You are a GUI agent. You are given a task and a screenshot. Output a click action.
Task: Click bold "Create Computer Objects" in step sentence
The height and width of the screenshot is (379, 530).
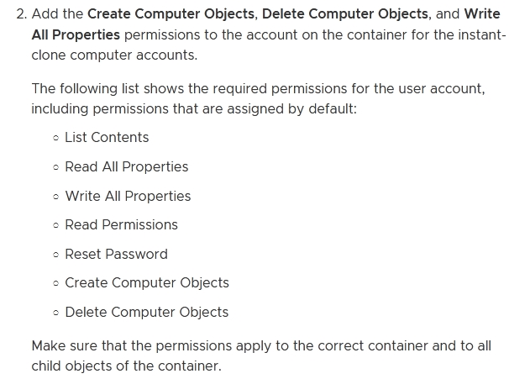171,14
